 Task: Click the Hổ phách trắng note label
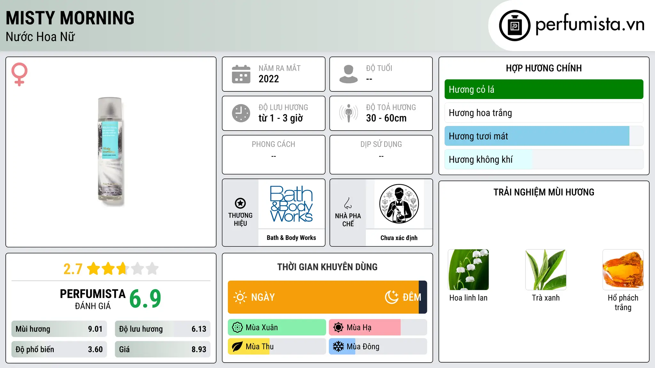tap(623, 303)
